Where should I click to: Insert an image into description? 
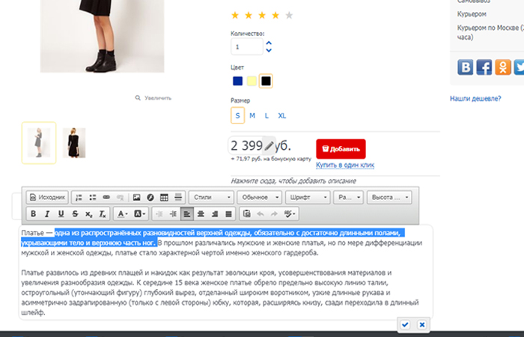[x=136, y=197]
